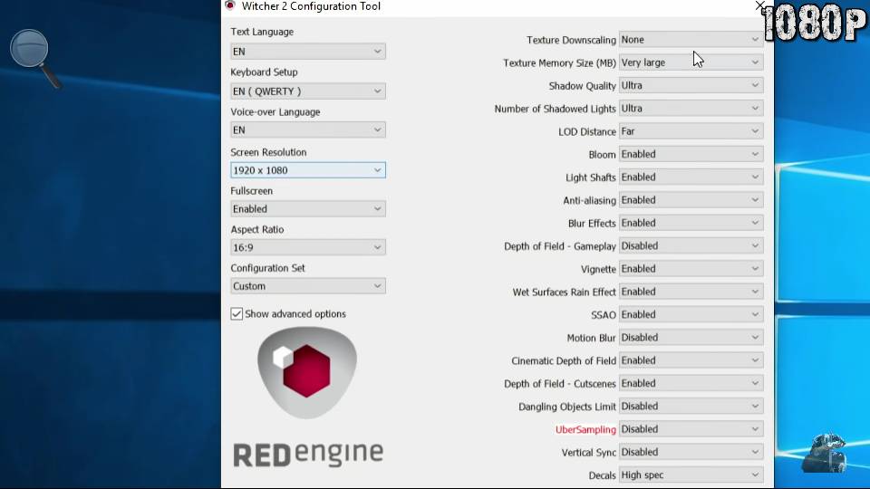Click the Configuration Set label
870x489 pixels.
tap(268, 268)
